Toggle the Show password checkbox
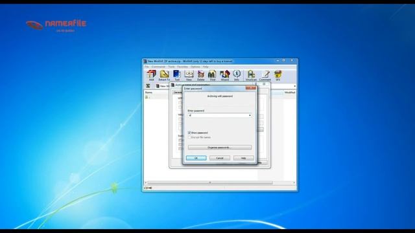 [x=189, y=133]
